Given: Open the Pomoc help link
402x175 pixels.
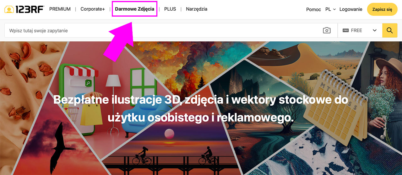Looking at the screenshot, I should (313, 9).
